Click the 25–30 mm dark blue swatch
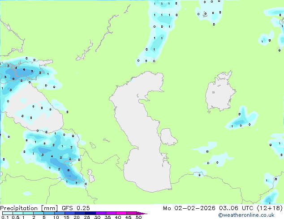 pyautogui.click(x=90, y=213)
